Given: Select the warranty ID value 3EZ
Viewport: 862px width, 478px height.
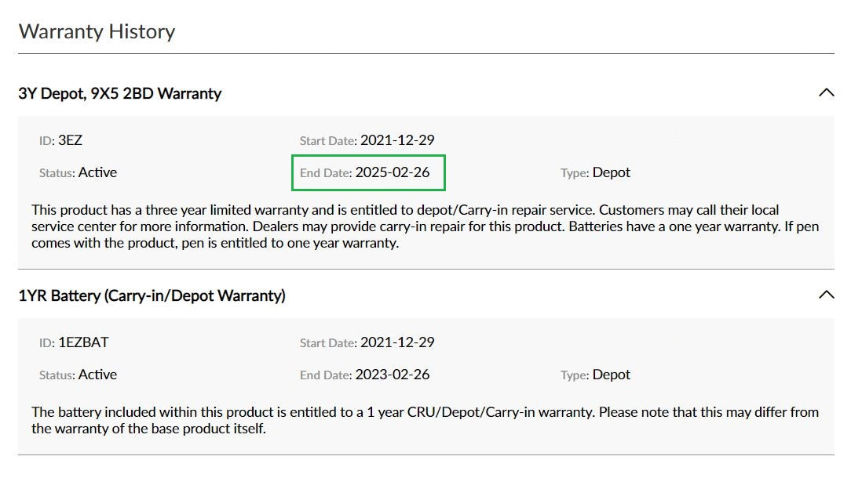Looking at the screenshot, I should coord(70,140).
